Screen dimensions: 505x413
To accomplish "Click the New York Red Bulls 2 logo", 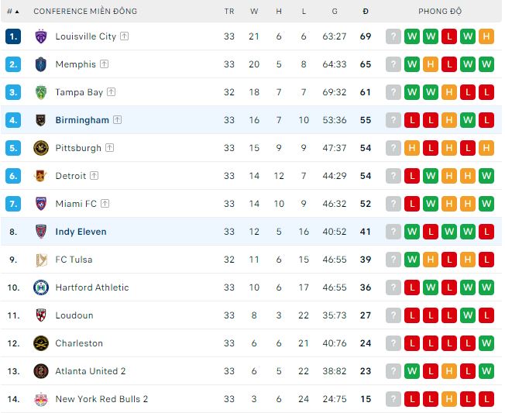I will pyautogui.click(x=41, y=399).
